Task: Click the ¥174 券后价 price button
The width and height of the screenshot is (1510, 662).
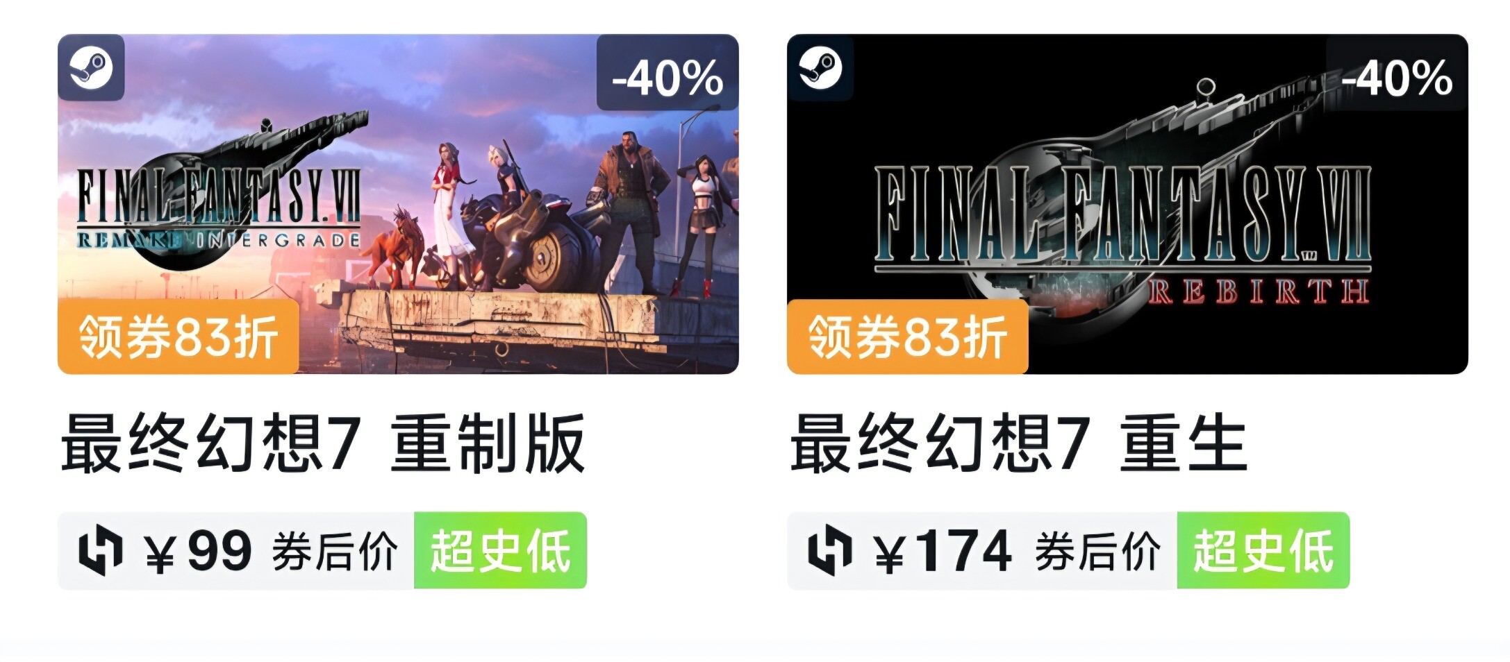Action: pos(982,551)
